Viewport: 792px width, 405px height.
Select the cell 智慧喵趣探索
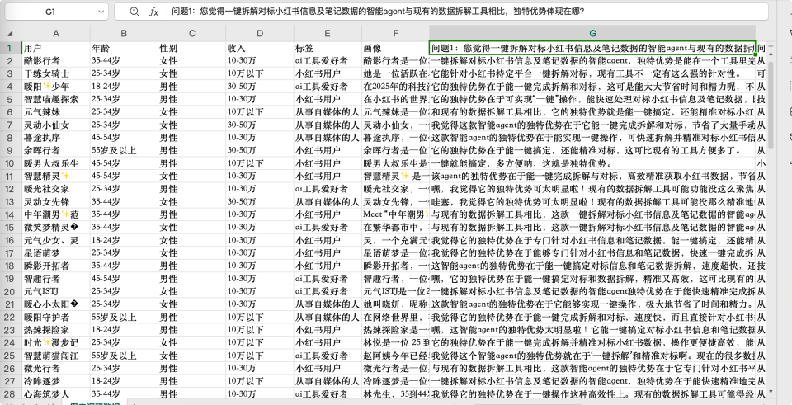pyautogui.click(x=56, y=99)
